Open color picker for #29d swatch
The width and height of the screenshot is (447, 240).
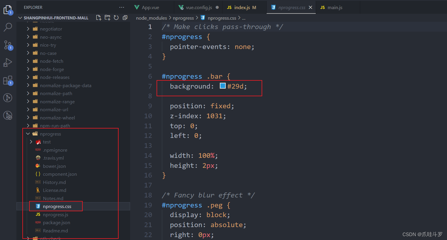point(223,86)
